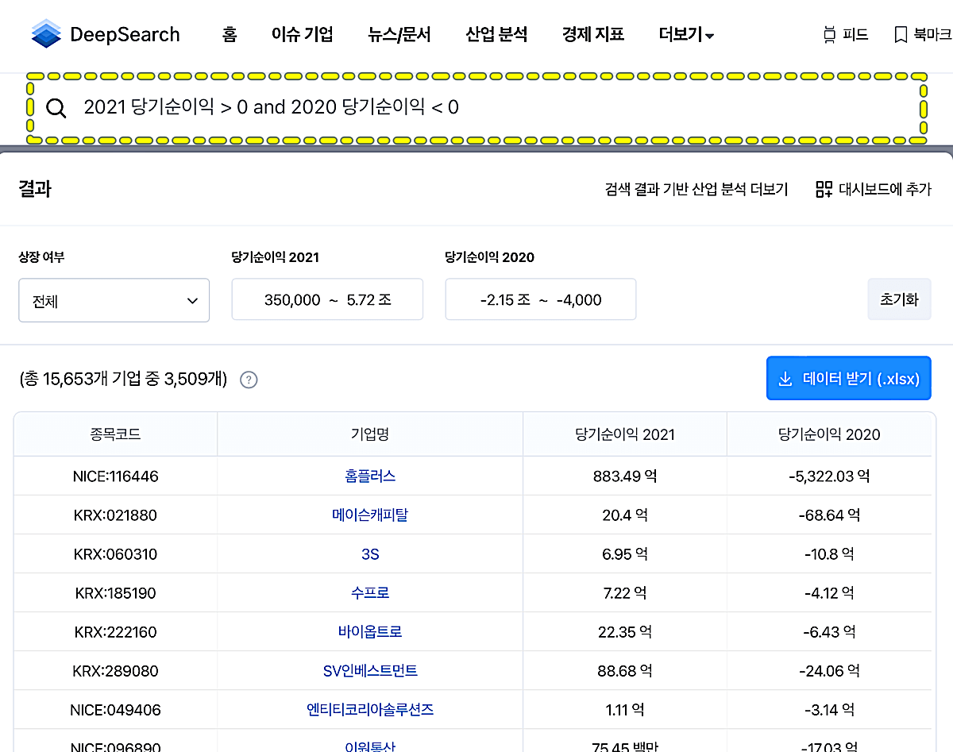Click the 결과 heading
953x752 pixels.
click(35, 189)
